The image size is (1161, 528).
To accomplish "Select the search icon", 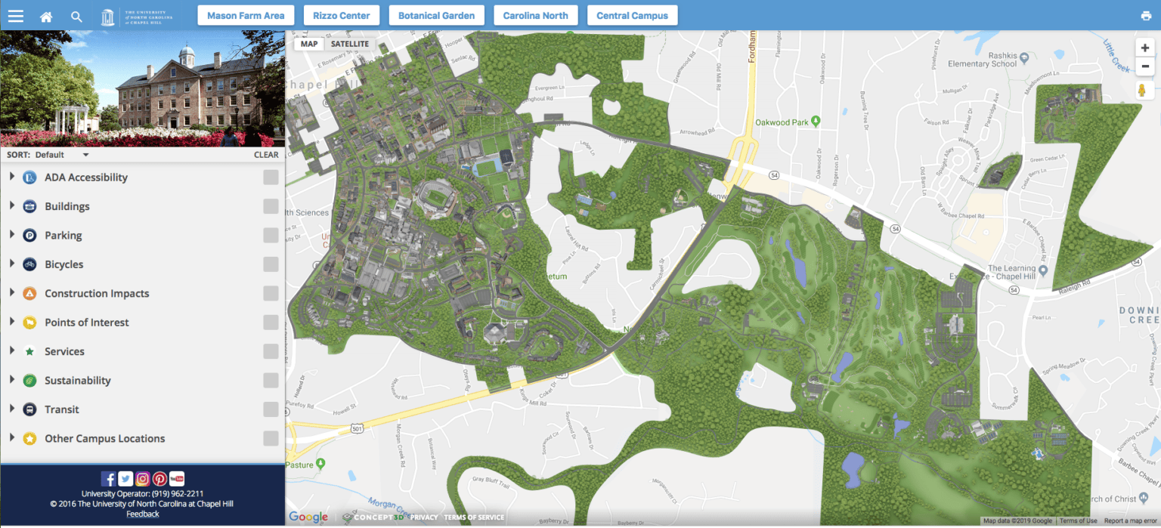I will coord(76,15).
